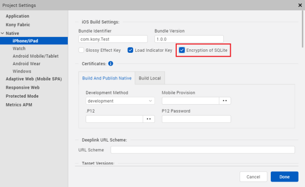The image size is (305, 187).
Task: Uncheck Load Indicator Key
Action: (x=130, y=50)
